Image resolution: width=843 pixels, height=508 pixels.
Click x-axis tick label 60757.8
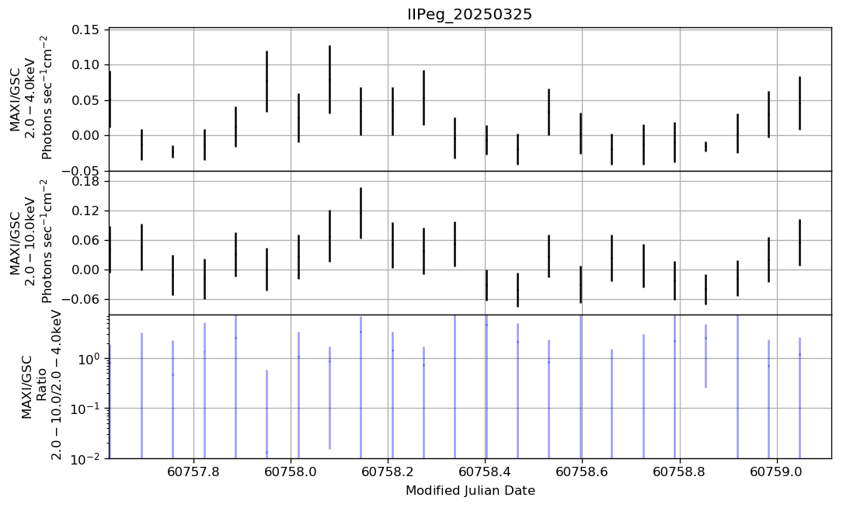[193, 472]
